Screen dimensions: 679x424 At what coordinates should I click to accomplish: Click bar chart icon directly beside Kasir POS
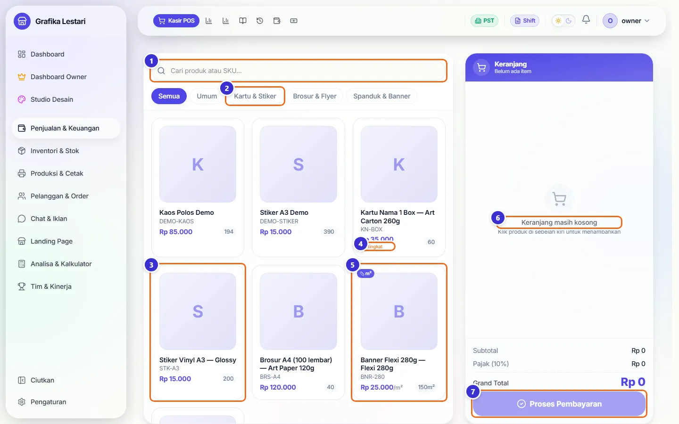[209, 21]
